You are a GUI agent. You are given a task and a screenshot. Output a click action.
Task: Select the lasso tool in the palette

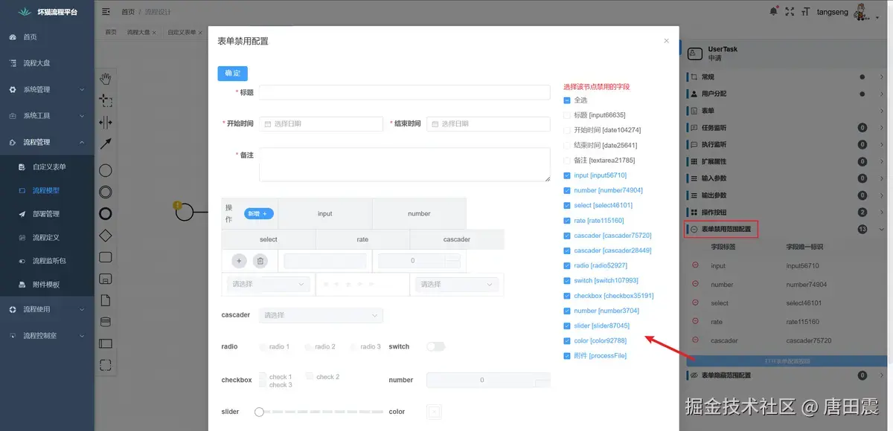[106, 100]
